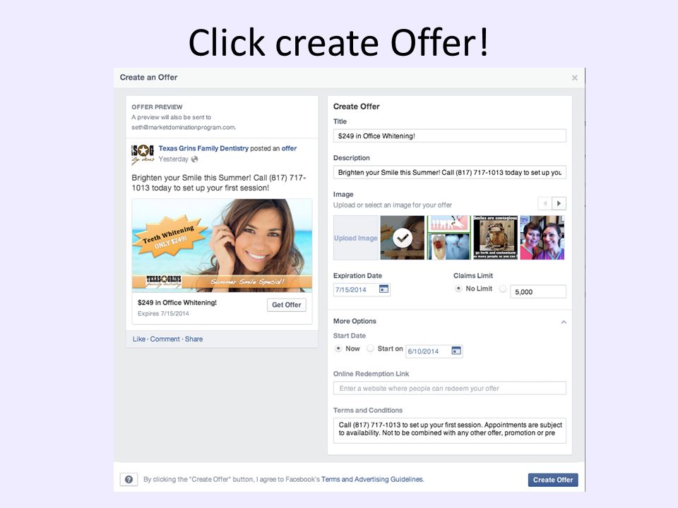Click the Texas Grins page logo avatar
Viewport: 678px width, 508px height.
click(143, 155)
